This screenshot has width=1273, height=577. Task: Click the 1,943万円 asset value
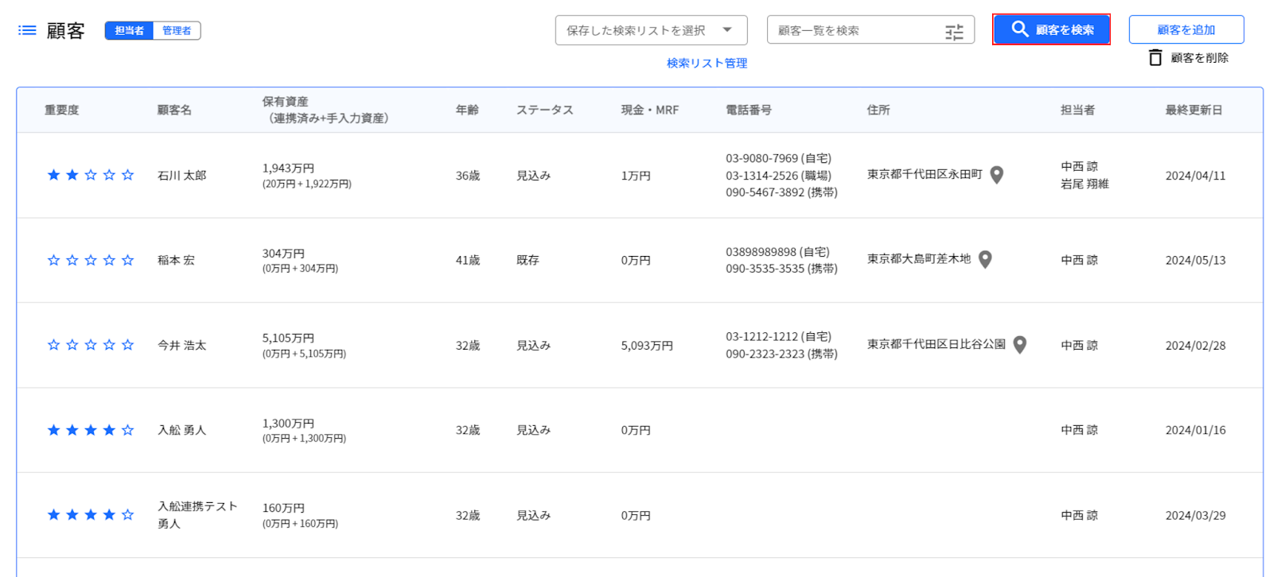click(x=289, y=168)
